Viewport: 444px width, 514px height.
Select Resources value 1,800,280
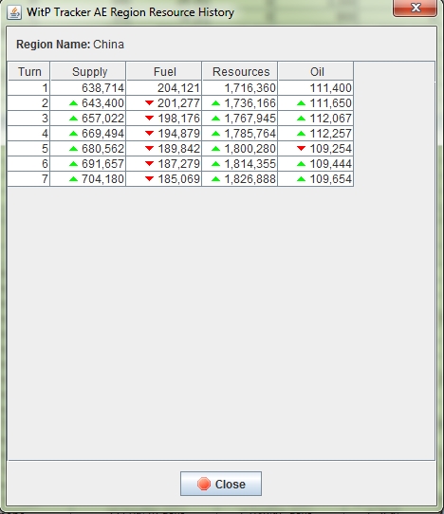click(x=240, y=149)
